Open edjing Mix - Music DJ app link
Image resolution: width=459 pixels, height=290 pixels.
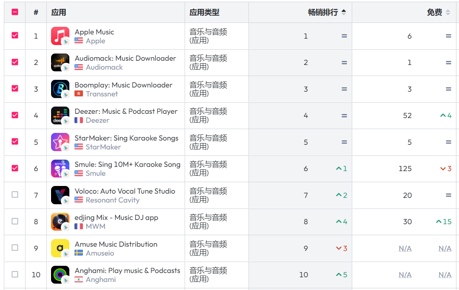tap(117, 217)
